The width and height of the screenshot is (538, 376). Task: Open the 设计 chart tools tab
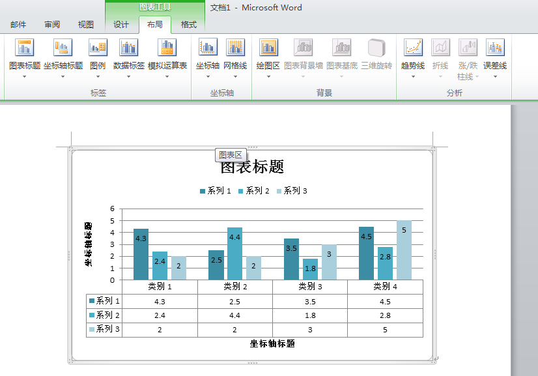(121, 24)
